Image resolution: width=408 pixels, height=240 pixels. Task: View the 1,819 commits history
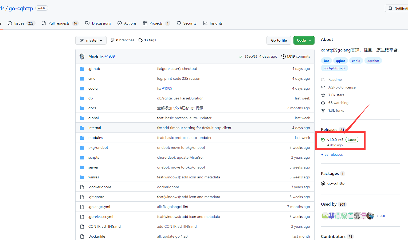(x=296, y=56)
